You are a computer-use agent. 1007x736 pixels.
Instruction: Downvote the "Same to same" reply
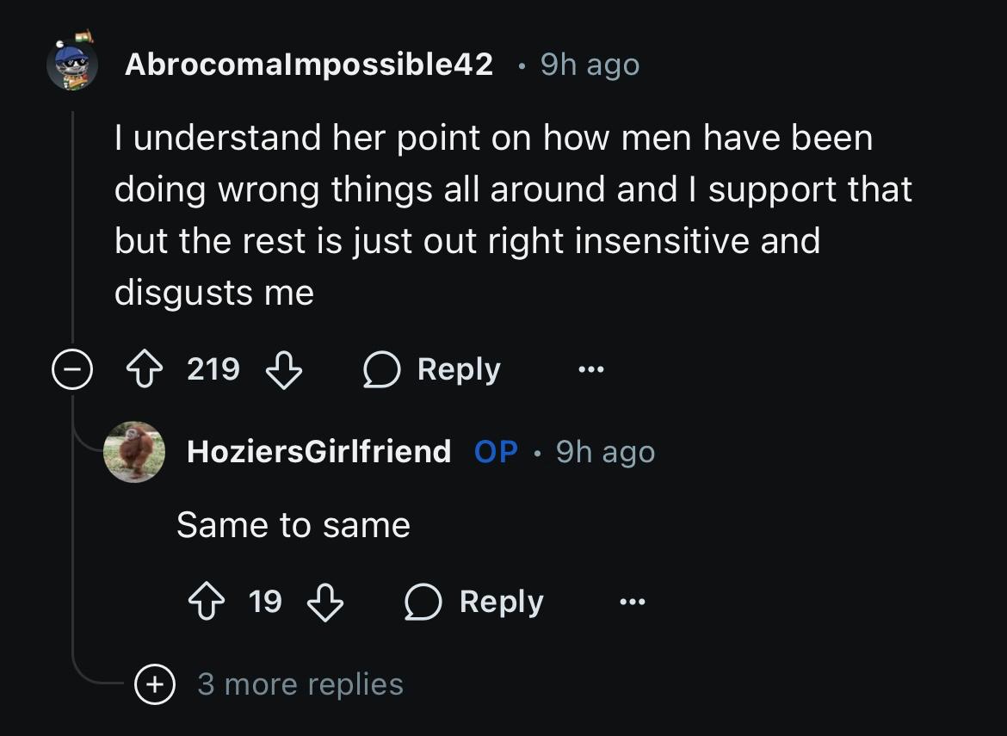325,602
